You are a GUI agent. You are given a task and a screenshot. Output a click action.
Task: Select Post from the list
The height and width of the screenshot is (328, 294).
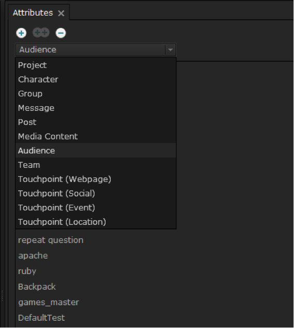click(96, 122)
